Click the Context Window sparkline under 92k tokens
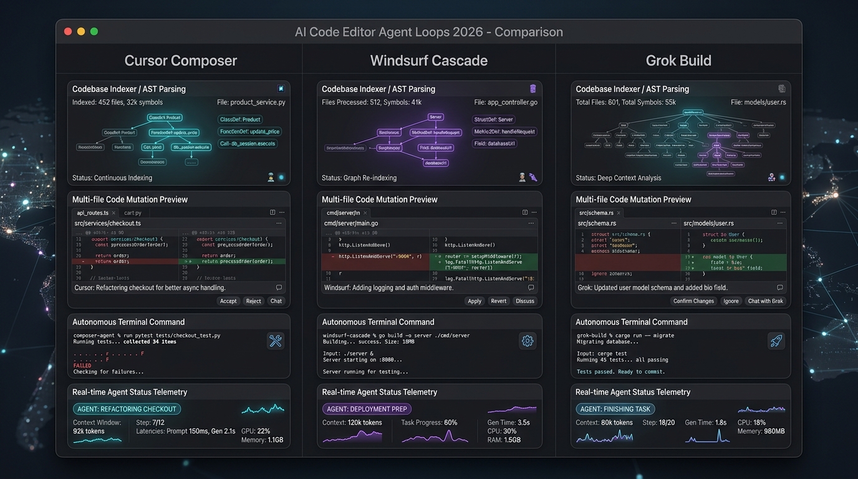858x479 pixels. click(98, 440)
